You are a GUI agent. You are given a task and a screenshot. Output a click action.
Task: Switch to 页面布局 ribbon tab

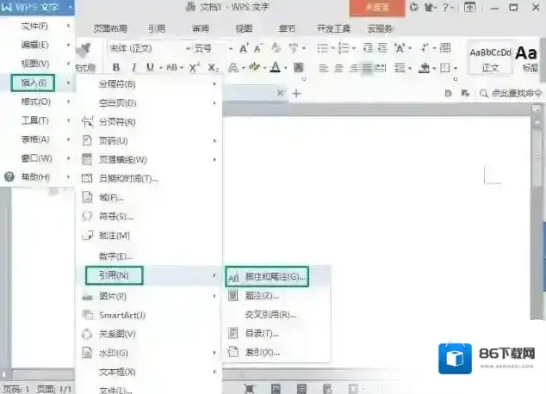point(110,28)
